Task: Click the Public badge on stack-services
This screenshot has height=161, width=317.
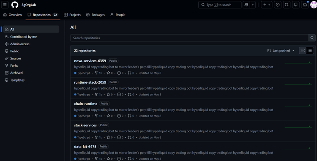Action: tap(104, 125)
